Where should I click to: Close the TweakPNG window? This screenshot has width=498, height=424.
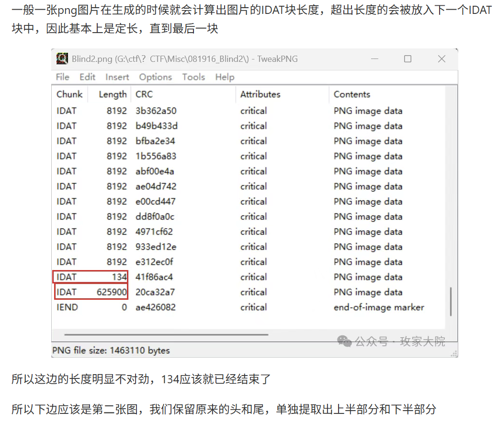pos(441,59)
